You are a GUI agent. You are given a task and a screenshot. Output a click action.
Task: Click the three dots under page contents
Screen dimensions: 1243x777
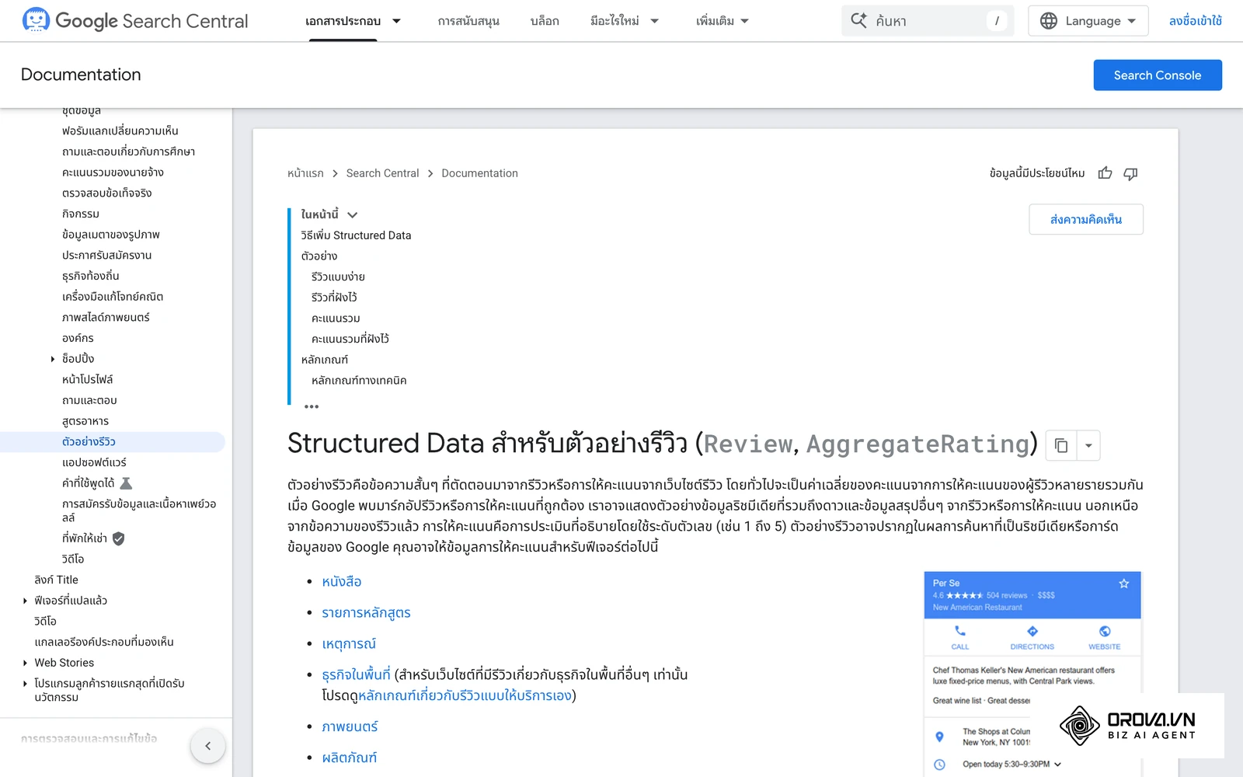pyautogui.click(x=312, y=406)
